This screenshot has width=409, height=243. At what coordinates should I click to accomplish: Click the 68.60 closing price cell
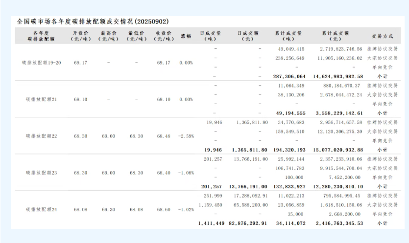(x=163, y=209)
